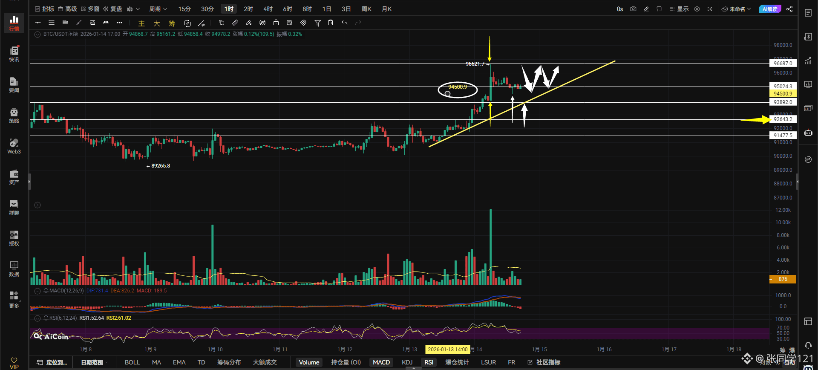Undo the last drawing action
Viewport: 818px width, 370px height.
point(344,23)
